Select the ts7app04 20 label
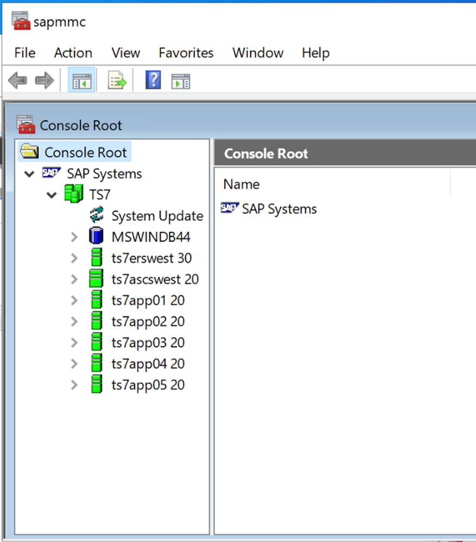Screen dimensions: 476x542 tap(148, 364)
